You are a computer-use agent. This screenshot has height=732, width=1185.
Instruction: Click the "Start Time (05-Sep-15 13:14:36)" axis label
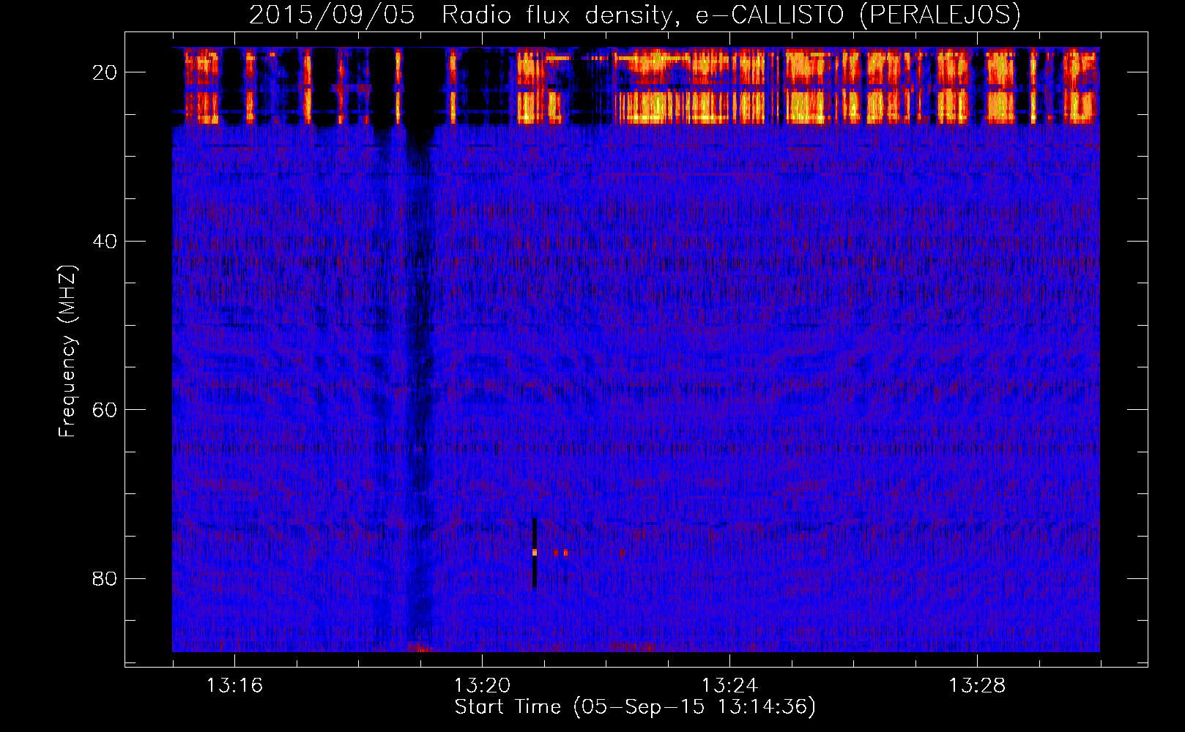635,707
